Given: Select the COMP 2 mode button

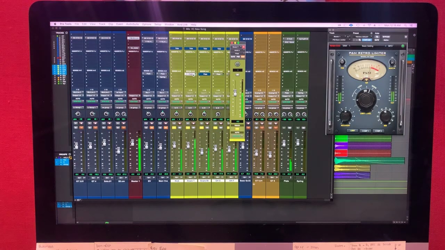Looking at the screenshot, I should click(378, 131).
